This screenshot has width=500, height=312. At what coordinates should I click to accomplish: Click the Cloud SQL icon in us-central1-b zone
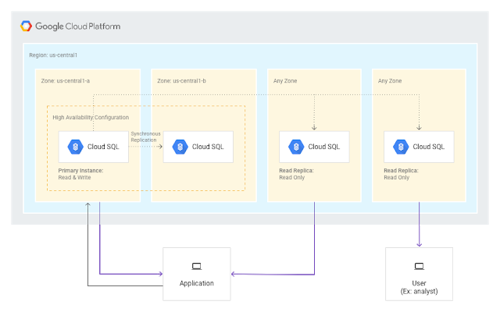tap(180, 147)
